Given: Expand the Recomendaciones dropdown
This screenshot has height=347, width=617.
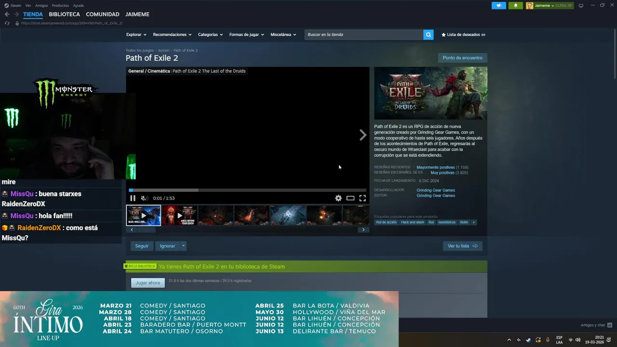Looking at the screenshot, I should 172,35.
